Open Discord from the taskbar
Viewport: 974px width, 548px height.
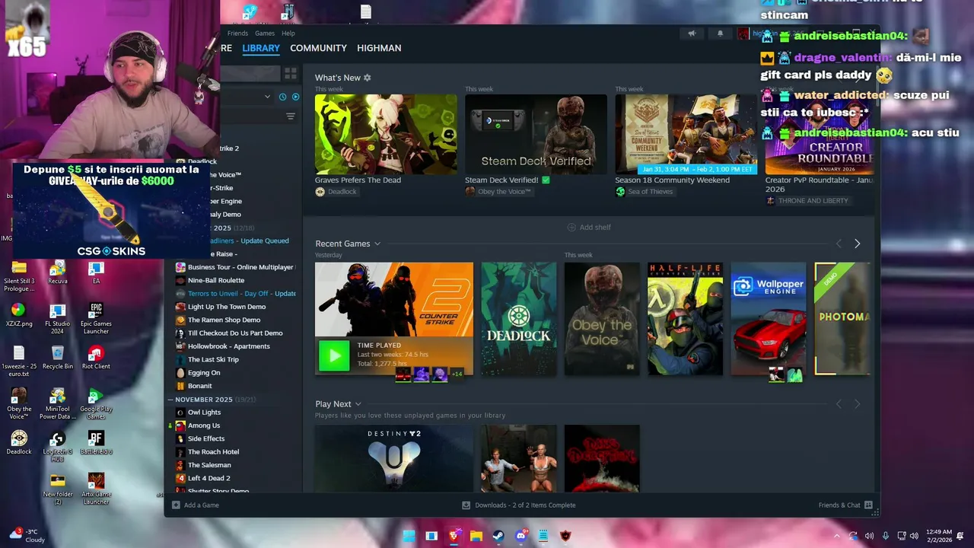(x=521, y=536)
